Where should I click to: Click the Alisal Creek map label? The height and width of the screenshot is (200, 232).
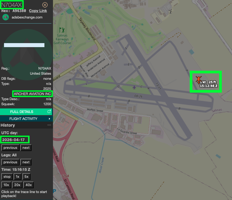click(x=101, y=165)
